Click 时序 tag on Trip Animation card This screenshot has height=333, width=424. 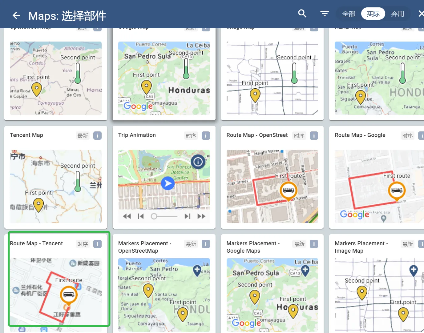pyautogui.click(x=191, y=136)
